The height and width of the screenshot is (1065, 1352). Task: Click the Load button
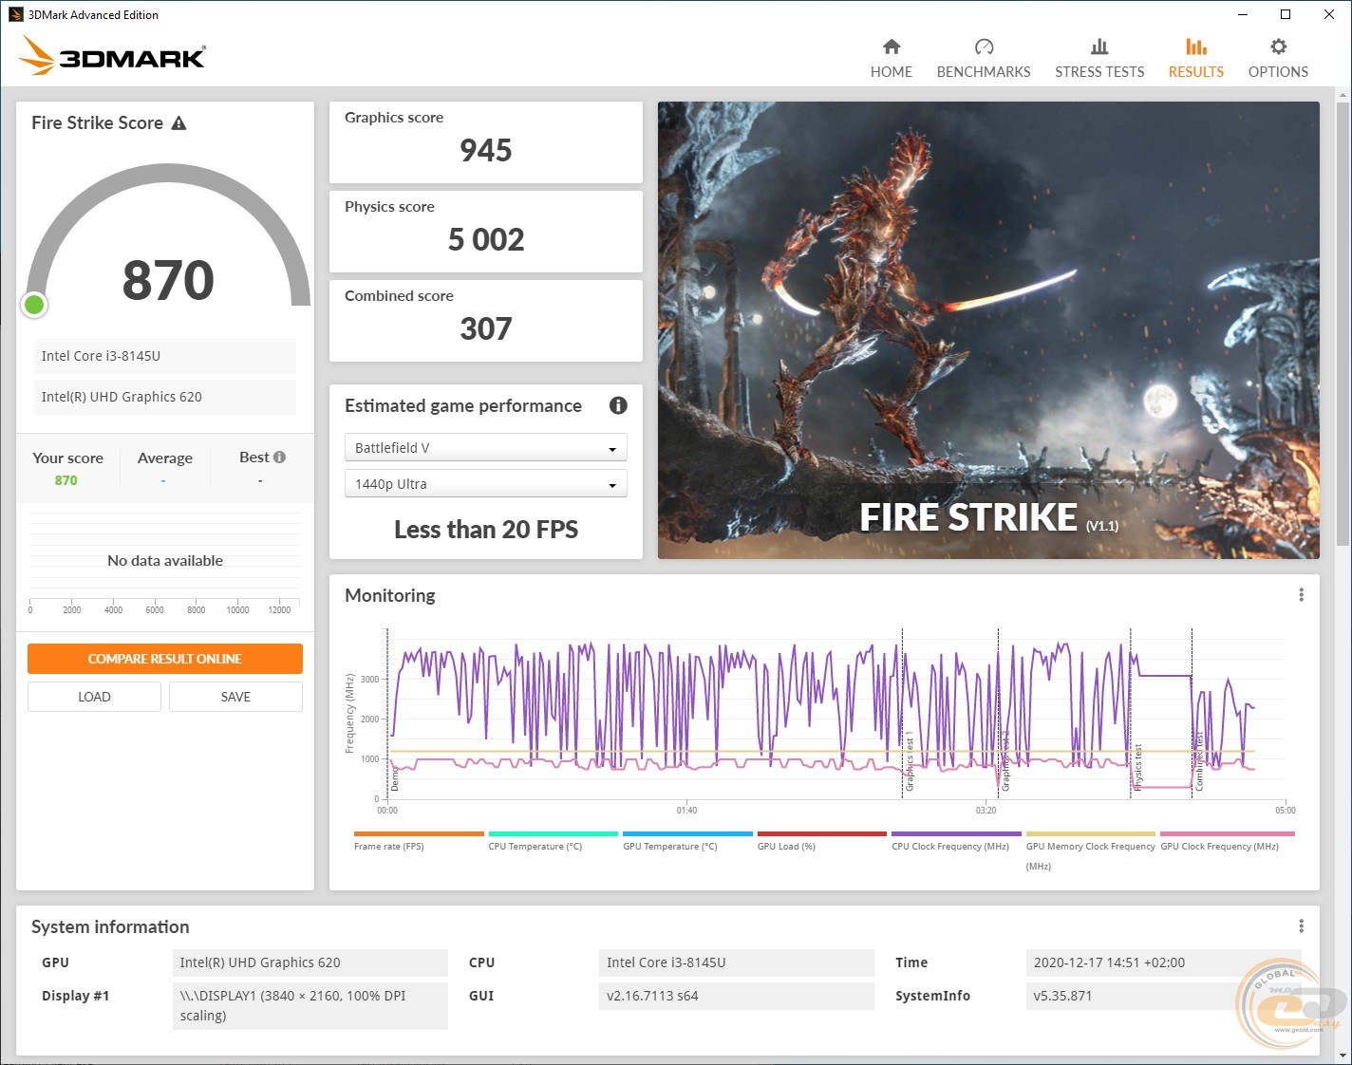(x=94, y=697)
